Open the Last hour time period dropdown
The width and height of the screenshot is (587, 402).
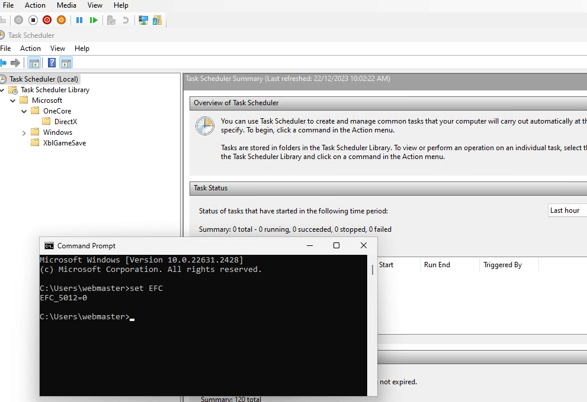pyautogui.click(x=567, y=210)
